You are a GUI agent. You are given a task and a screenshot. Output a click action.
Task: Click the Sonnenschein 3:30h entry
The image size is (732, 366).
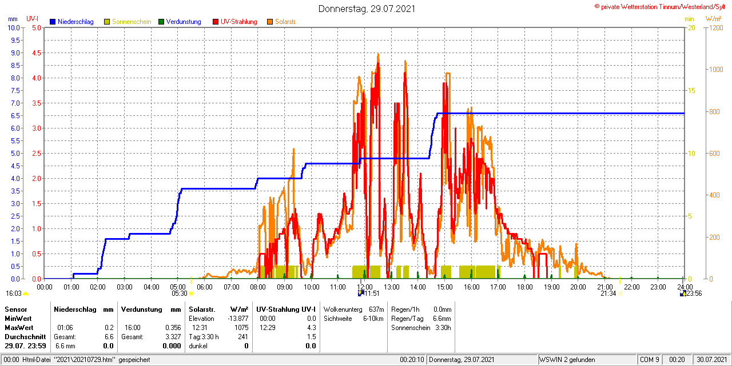pos(421,328)
